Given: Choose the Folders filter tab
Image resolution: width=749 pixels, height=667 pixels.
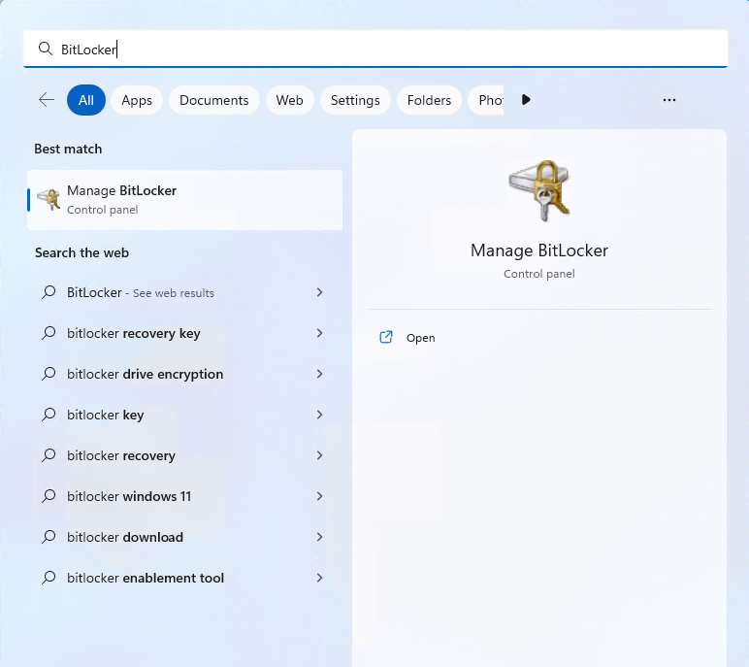Looking at the screenshot, I should point(429,100).
